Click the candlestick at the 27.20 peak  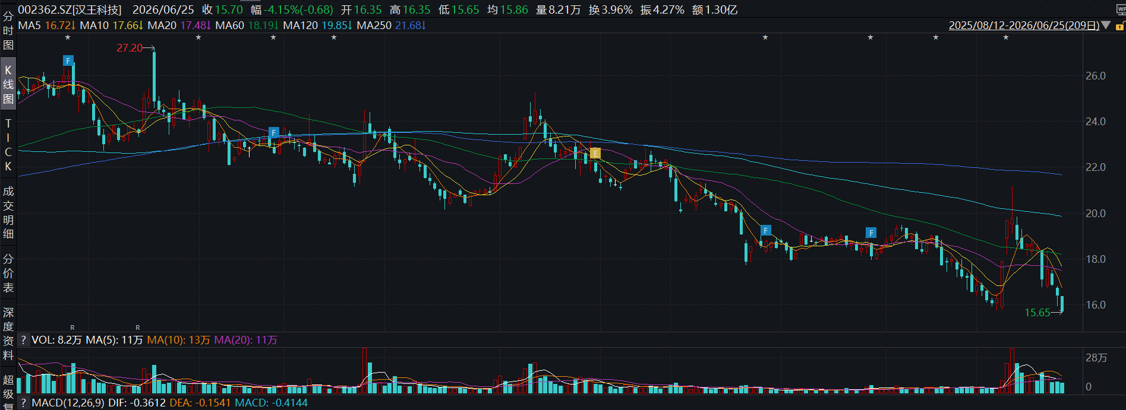pyautogui.click(x=154, y=77)
